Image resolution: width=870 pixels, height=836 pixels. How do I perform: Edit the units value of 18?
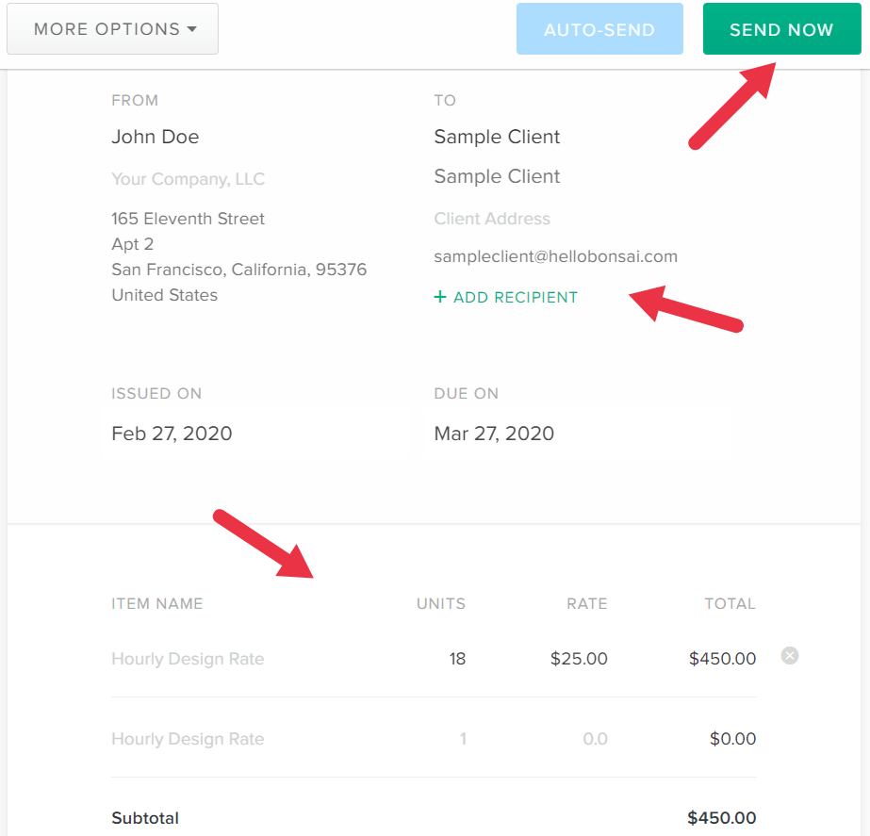pyautogui.click(x=457, y=659)
